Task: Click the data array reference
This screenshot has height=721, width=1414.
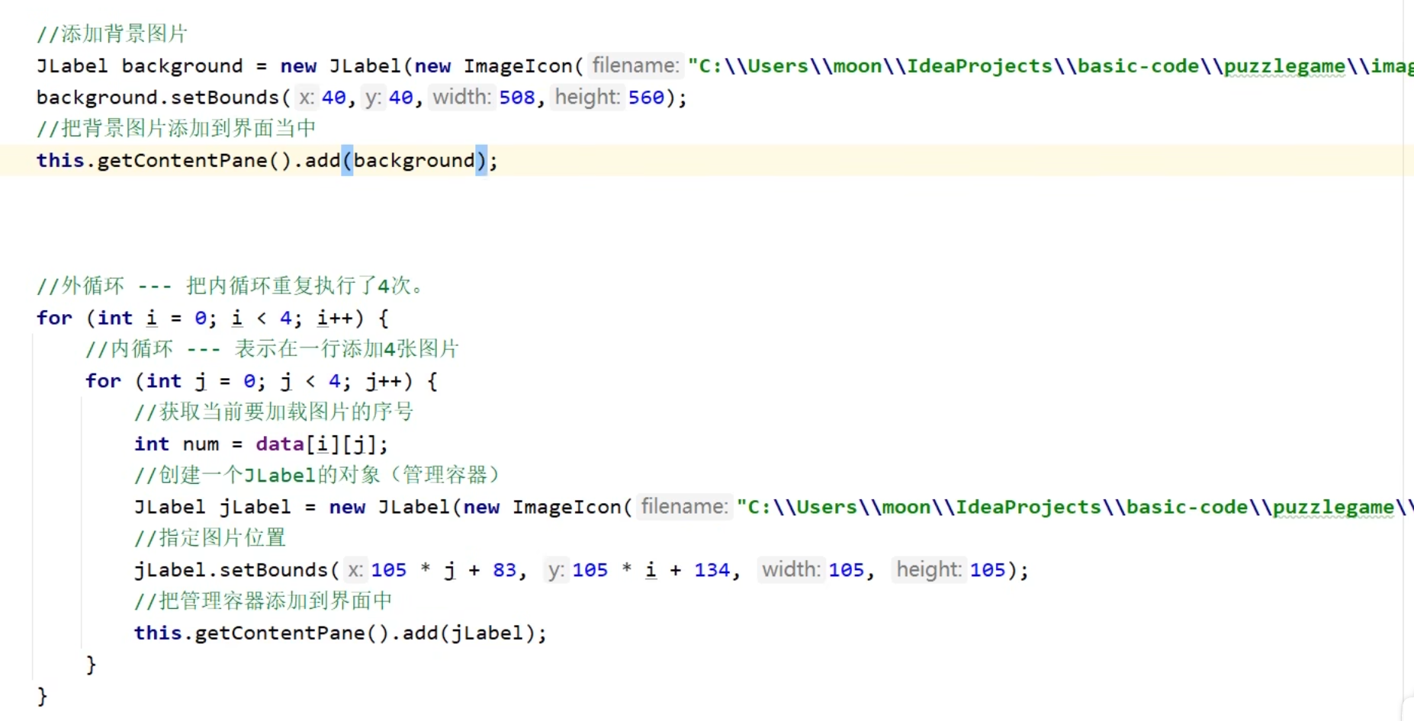Action: [x=279, y=444]
